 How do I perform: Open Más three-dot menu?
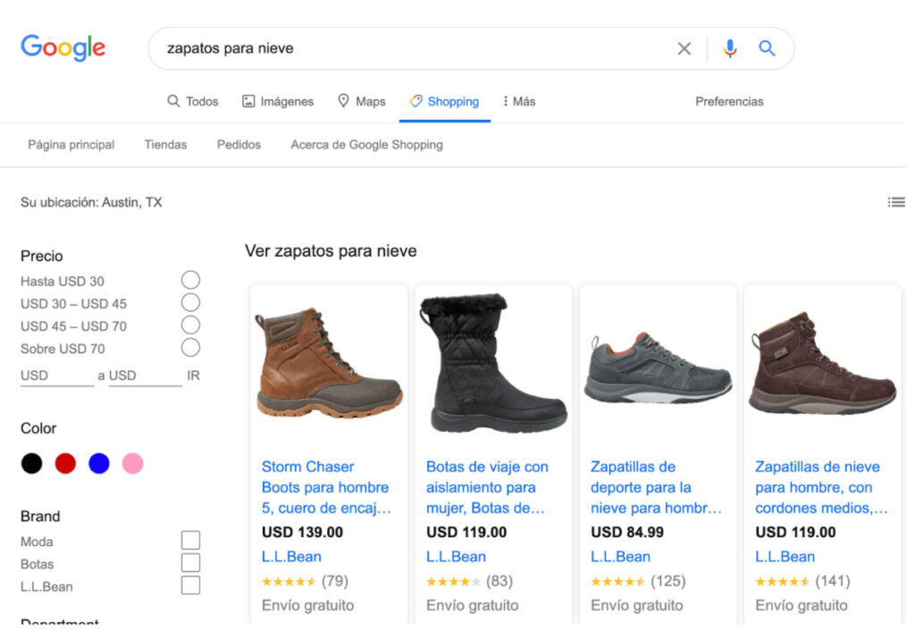(519, 102)
